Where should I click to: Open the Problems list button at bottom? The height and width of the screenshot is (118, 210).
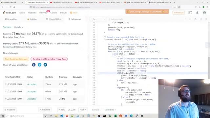(x=10, y=110)
